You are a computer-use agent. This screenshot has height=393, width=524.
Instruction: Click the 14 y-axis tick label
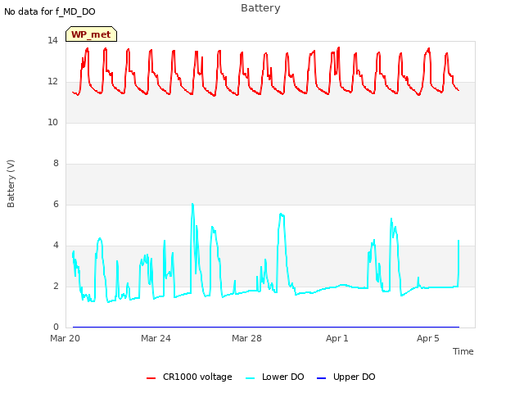coord(52,41)
